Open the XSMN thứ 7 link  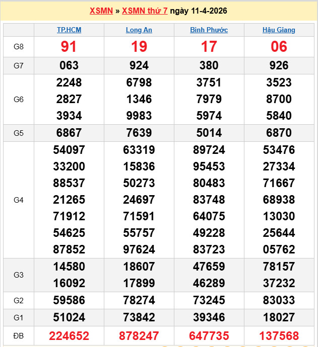(x=145, y=11)
